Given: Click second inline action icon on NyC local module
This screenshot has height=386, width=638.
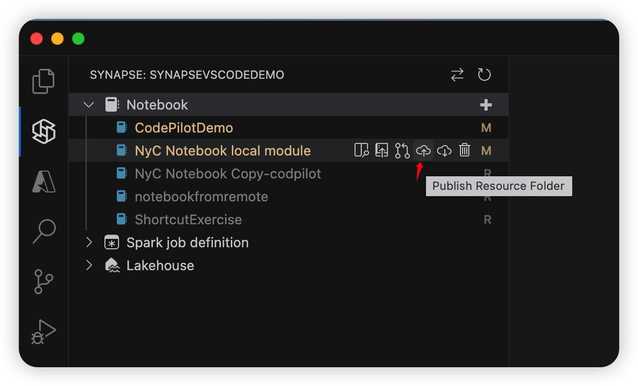Looking at the screenshot, I should click(382, 151).
